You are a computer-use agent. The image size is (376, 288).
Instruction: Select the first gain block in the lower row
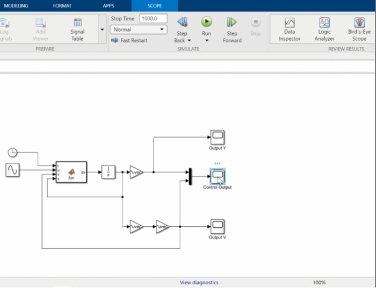pos(136,227)
